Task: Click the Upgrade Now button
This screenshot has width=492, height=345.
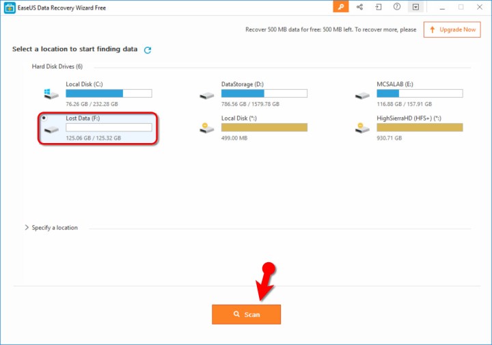Action: 452,29
